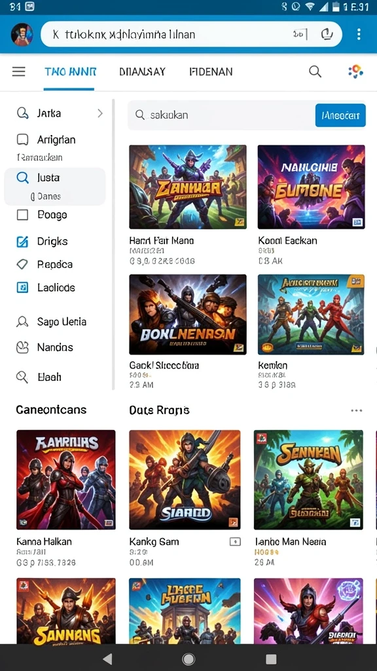
Task: Open the Sapo Uenia user item
Action: (x=51, y=322)
